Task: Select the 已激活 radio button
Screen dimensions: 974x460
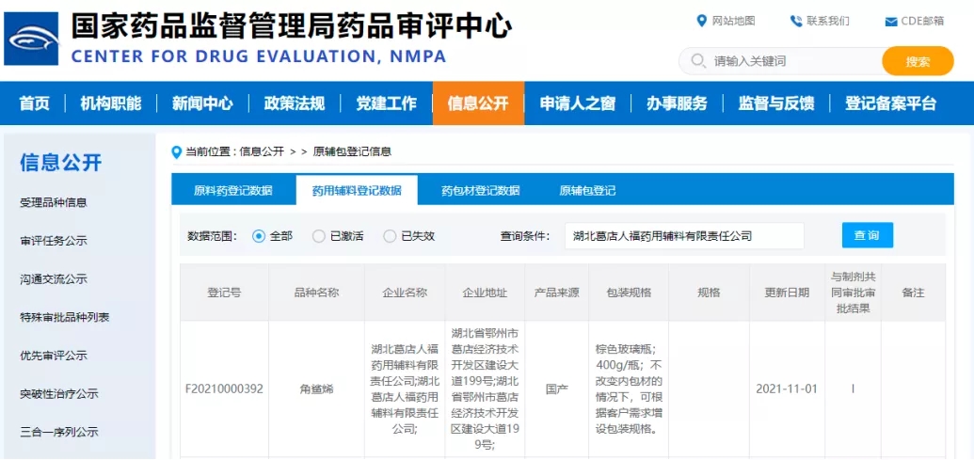Action: click(x=319, y=236)
